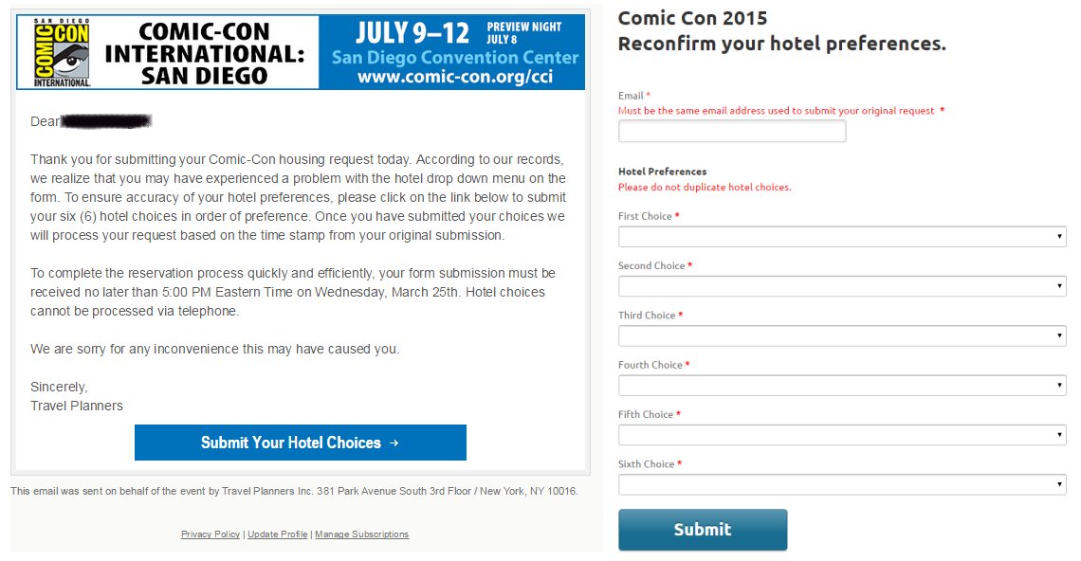
Task: Open the Manage Subscriptions link
Action: pyautogui.click(x=362, y=534)
